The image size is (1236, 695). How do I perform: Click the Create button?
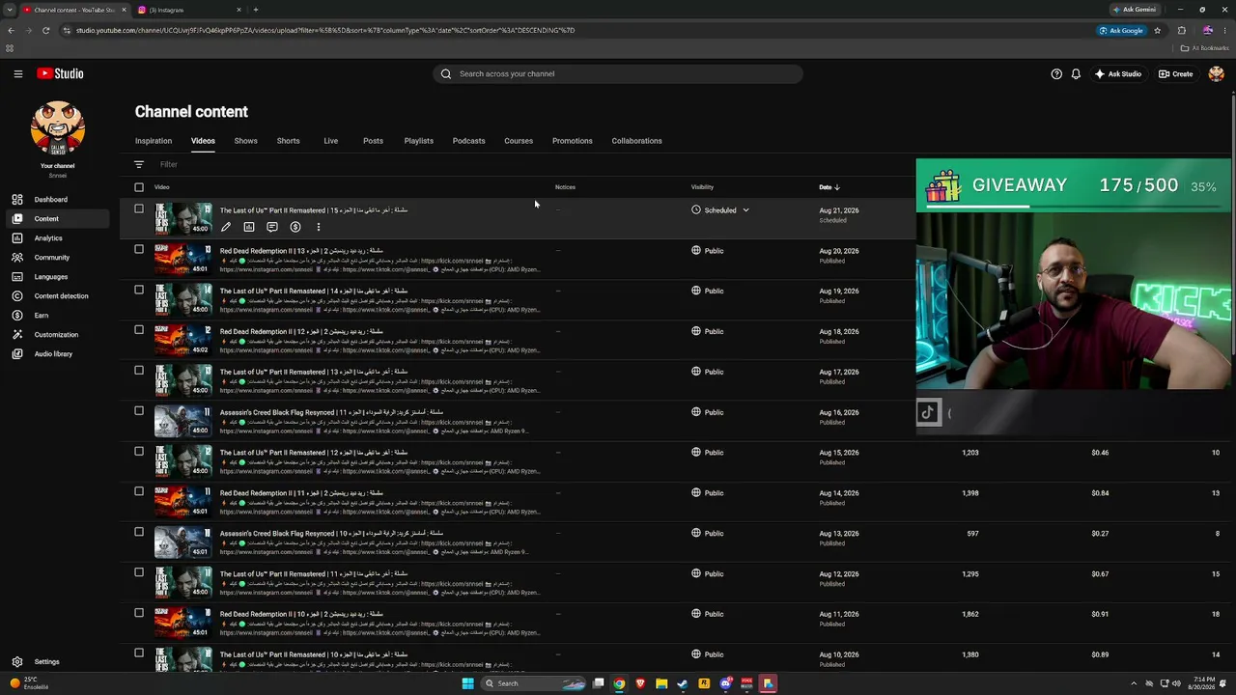1176,73
